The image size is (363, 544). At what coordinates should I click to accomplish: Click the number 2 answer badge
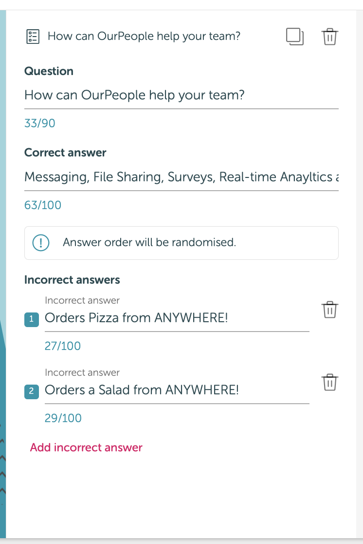(x=32, y=391)
